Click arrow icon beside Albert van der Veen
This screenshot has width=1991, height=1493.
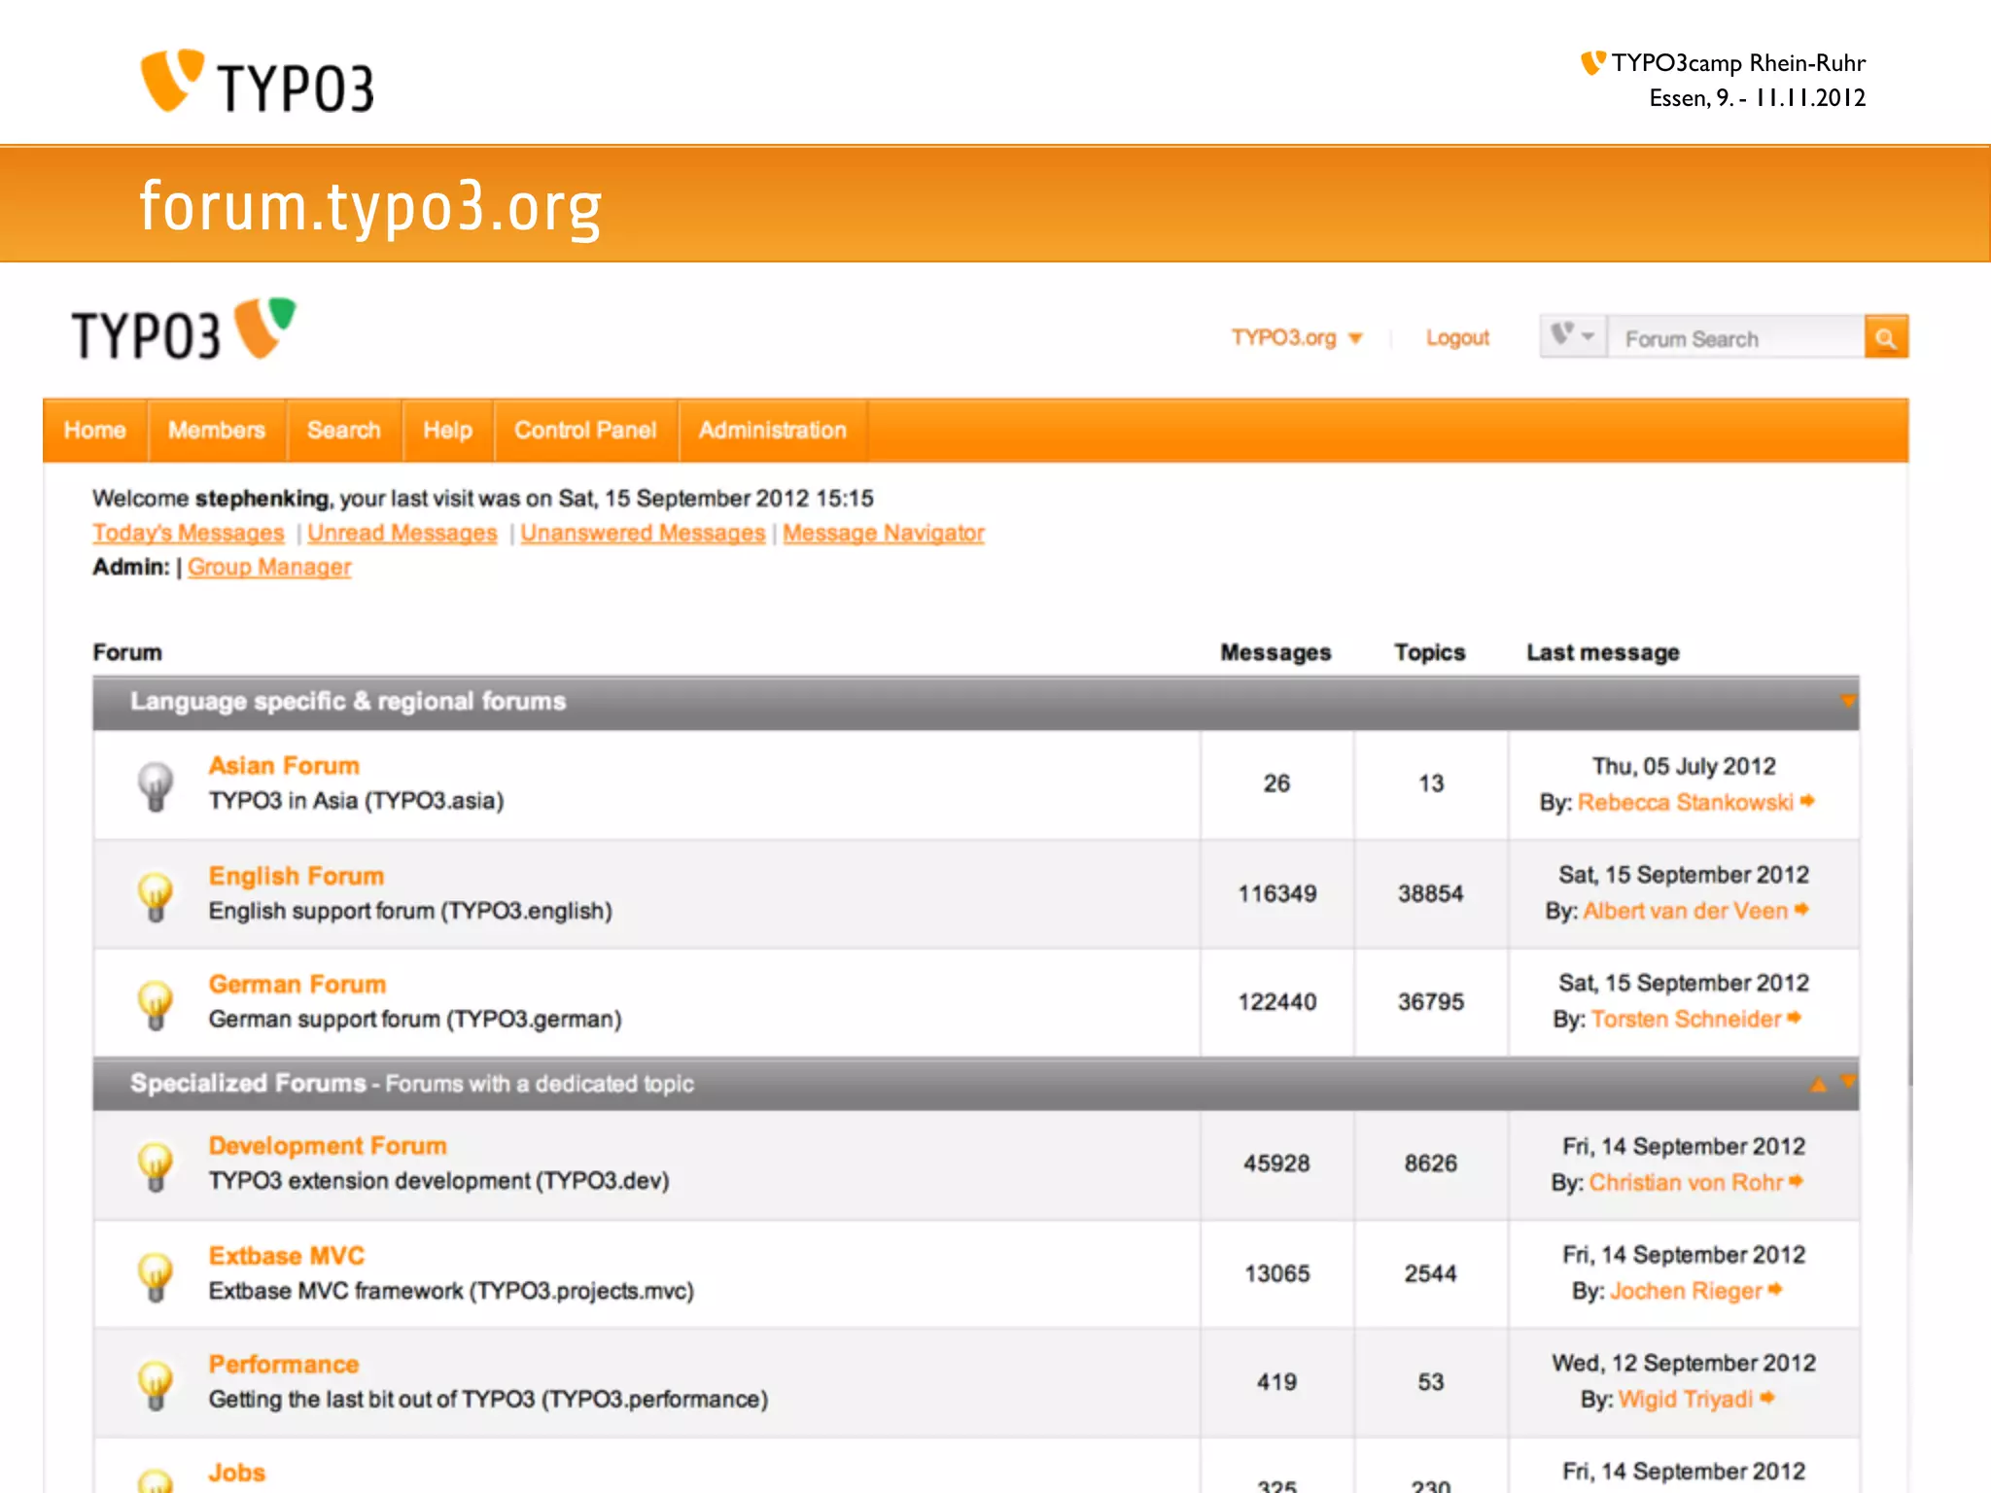tap(1801, 910)
